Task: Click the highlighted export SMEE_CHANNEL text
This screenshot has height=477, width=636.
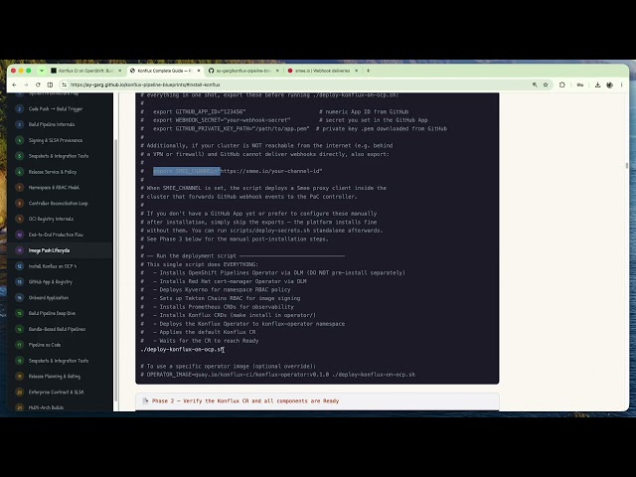Action: [x=187, y=171]
